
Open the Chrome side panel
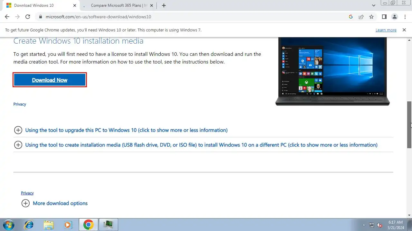point(384,17)
